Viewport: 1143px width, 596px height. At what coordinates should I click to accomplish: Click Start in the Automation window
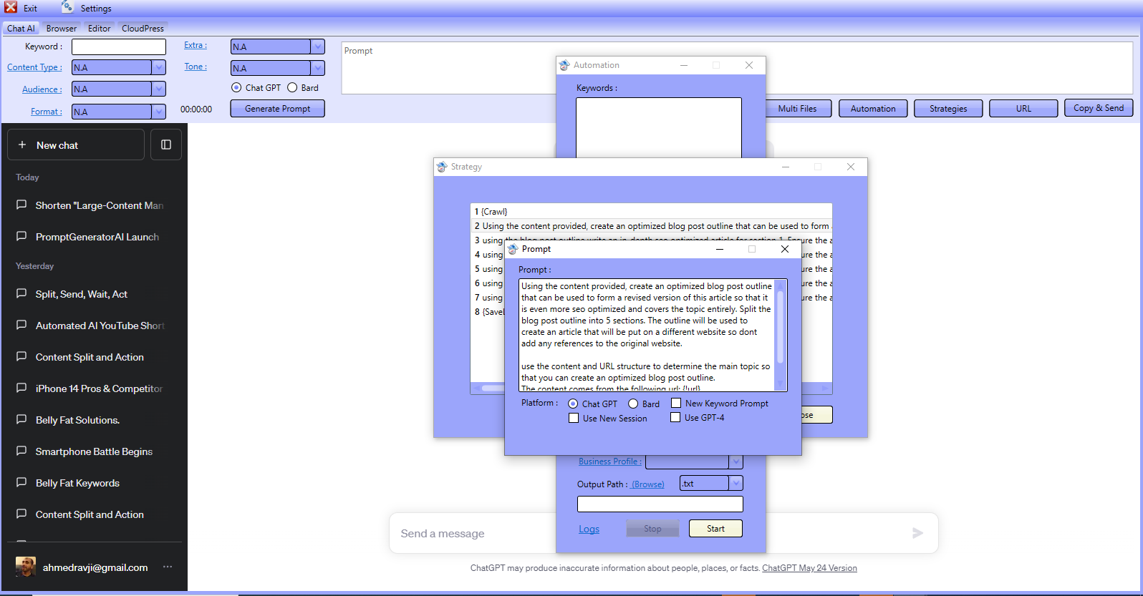coord(715,529)
